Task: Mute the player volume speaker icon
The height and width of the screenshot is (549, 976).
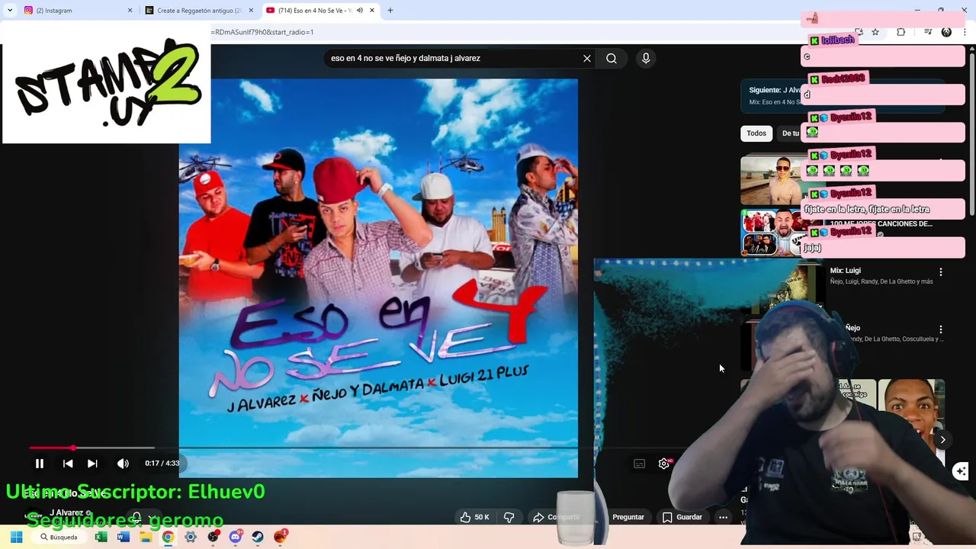Action: [123, 463]
